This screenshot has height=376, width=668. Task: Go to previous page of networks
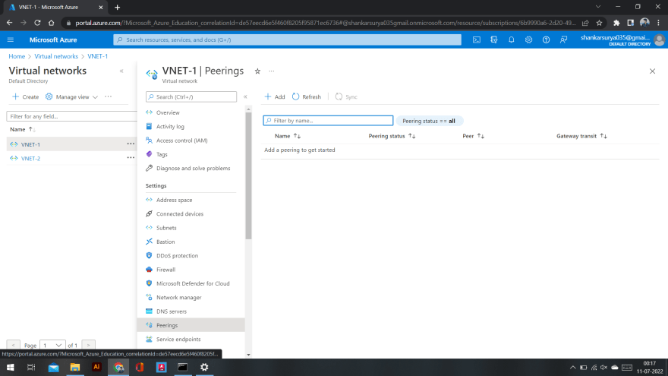coord(13,346)
